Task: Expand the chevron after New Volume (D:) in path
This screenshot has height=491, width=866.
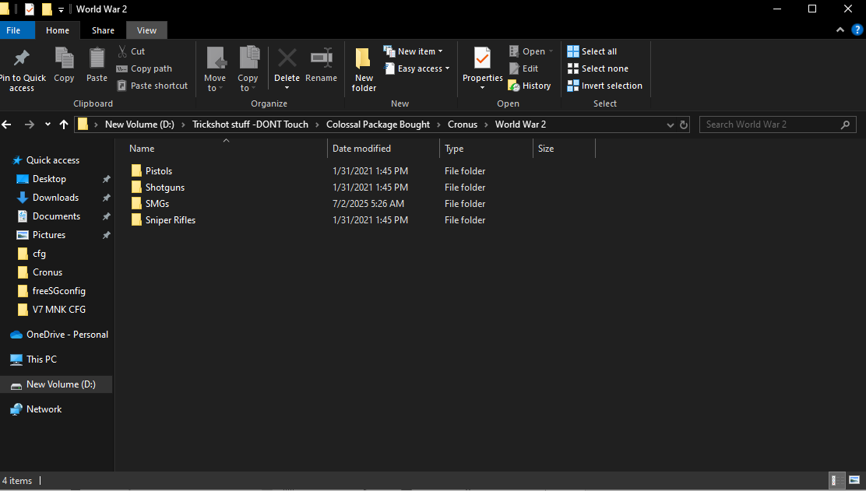Action: 183,125
